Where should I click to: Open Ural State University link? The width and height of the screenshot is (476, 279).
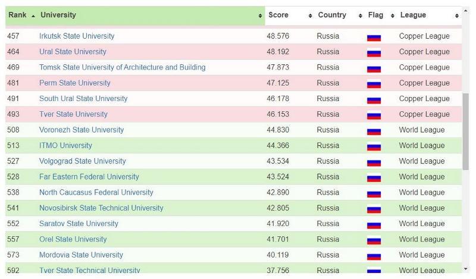[73, 52]
